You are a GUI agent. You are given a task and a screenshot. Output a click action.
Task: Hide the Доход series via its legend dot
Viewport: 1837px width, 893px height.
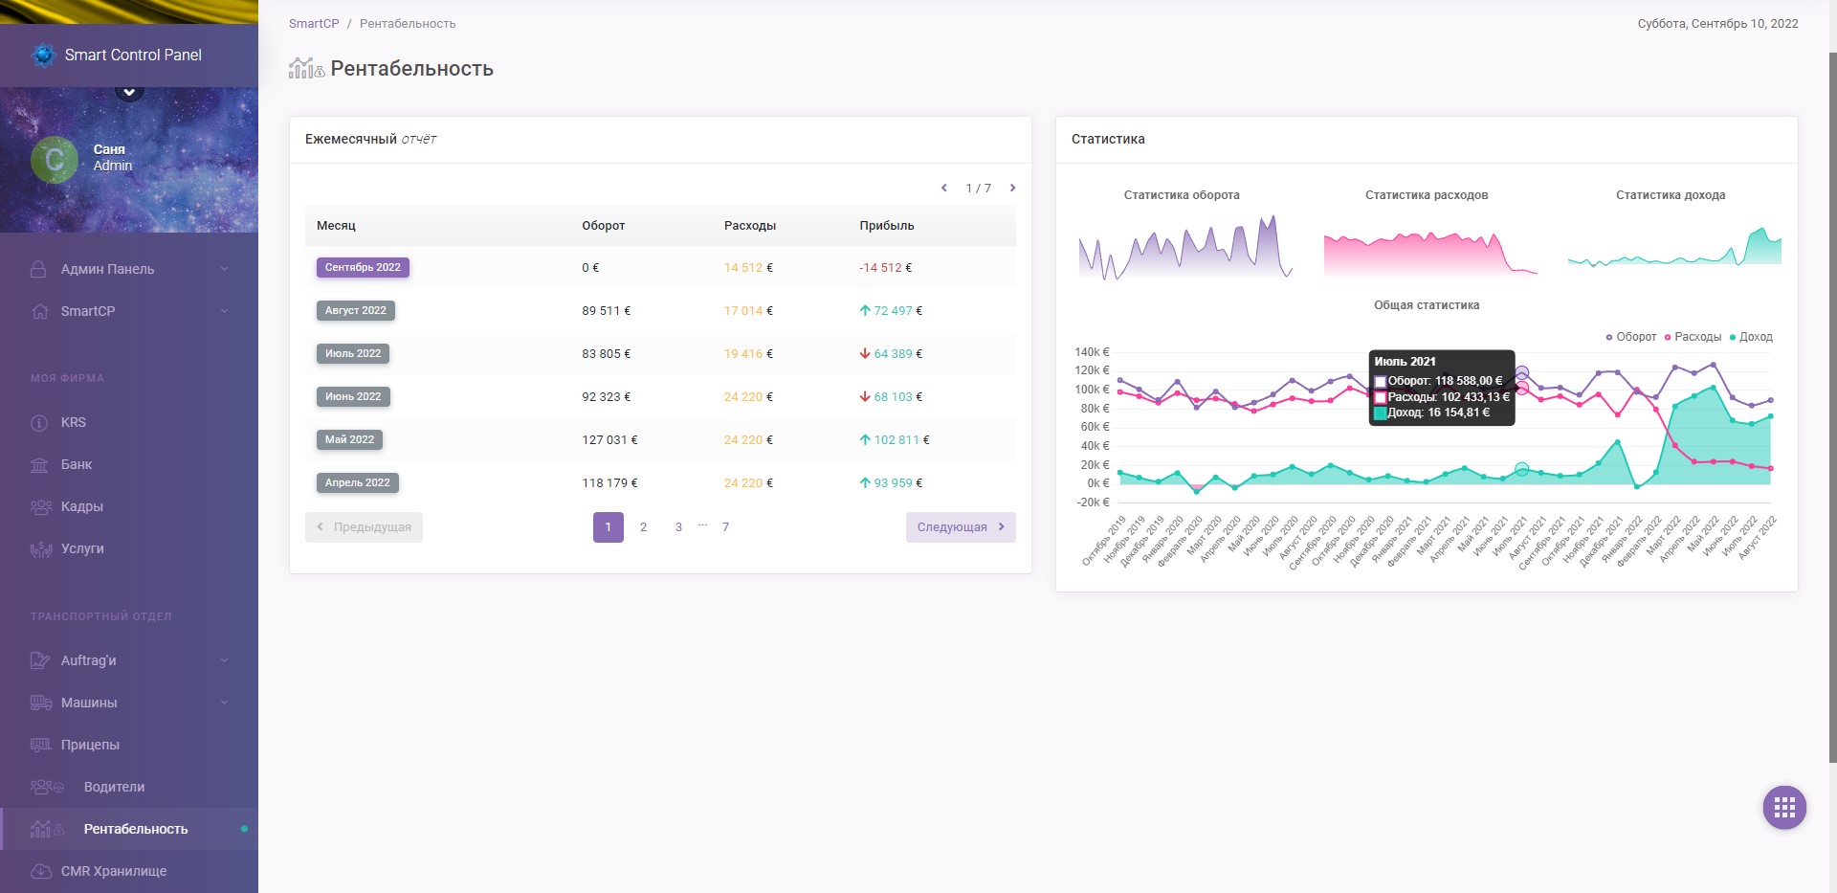click(1734, 337)
